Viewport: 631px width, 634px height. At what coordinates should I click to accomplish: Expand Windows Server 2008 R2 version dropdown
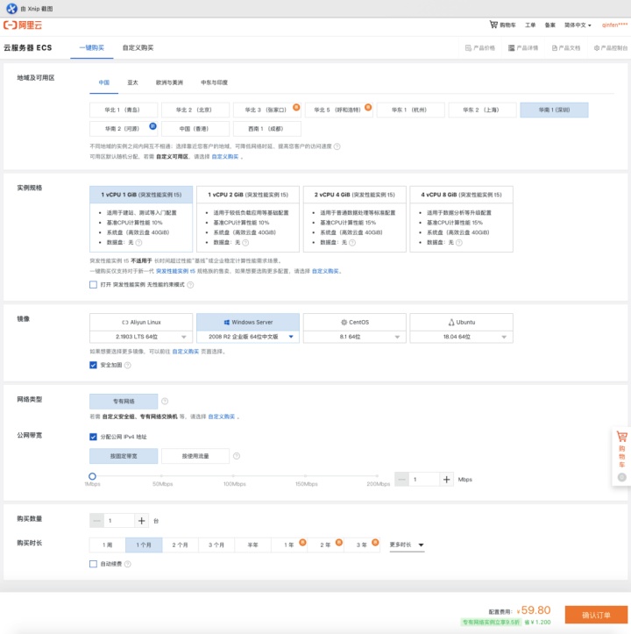(x=248, y=337)
